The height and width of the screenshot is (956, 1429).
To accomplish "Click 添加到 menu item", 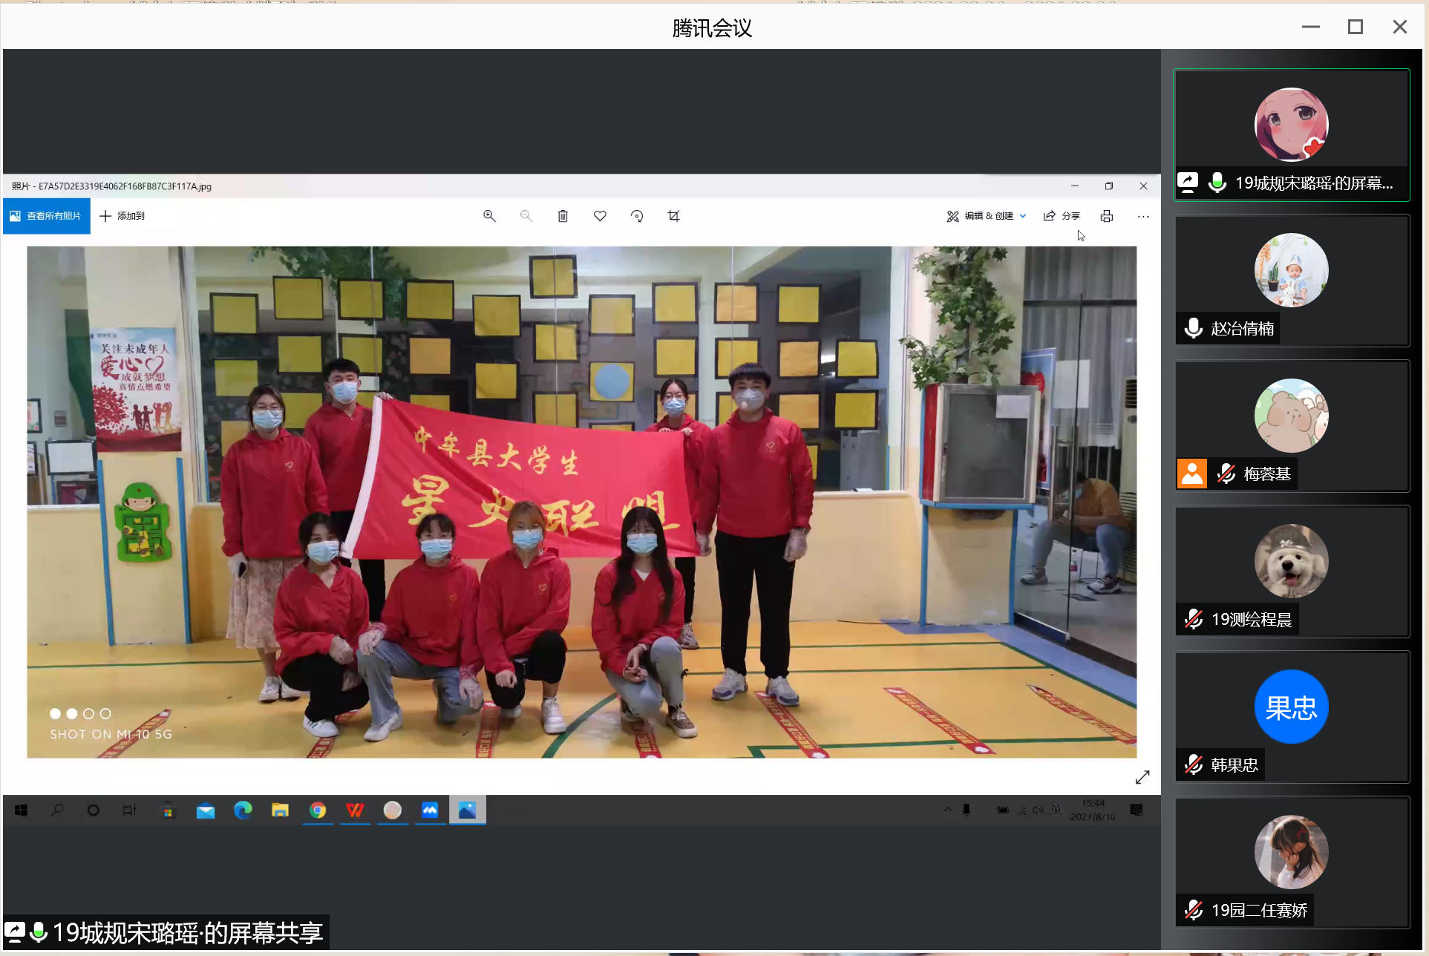I will (x=122, y=216).
